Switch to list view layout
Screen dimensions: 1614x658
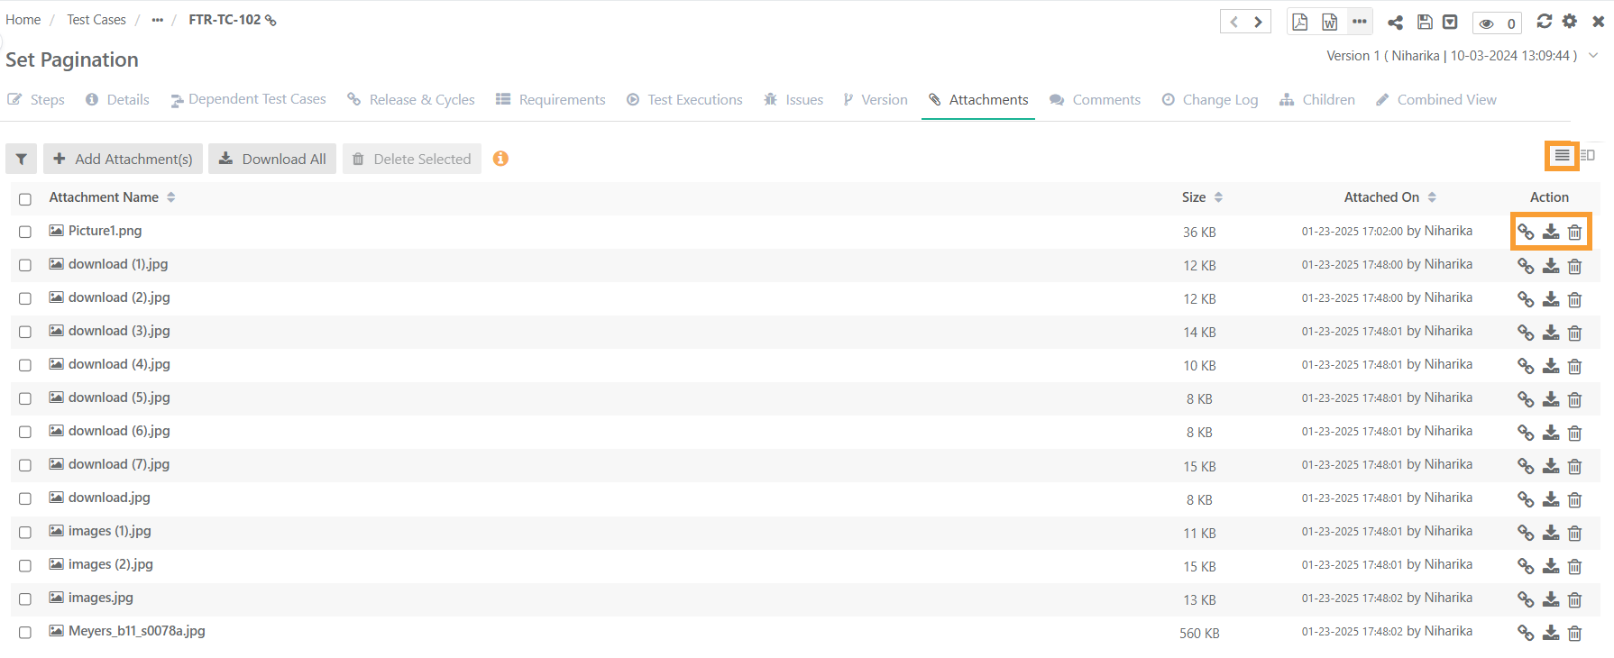click(x=1562, y=156)
